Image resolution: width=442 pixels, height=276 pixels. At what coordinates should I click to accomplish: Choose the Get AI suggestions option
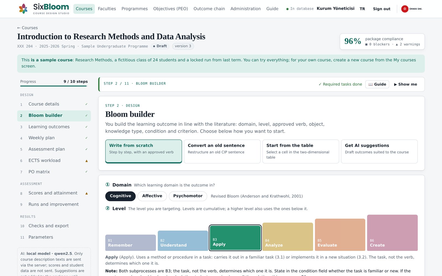click(x=379, y=151)
